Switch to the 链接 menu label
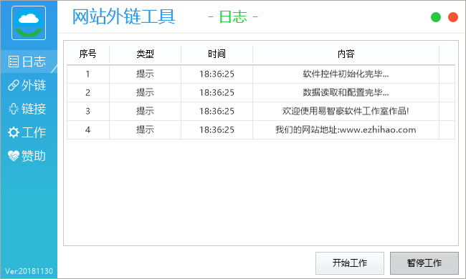Image resolution: width=466 pixels, height=279 pixels. [34, 109]
